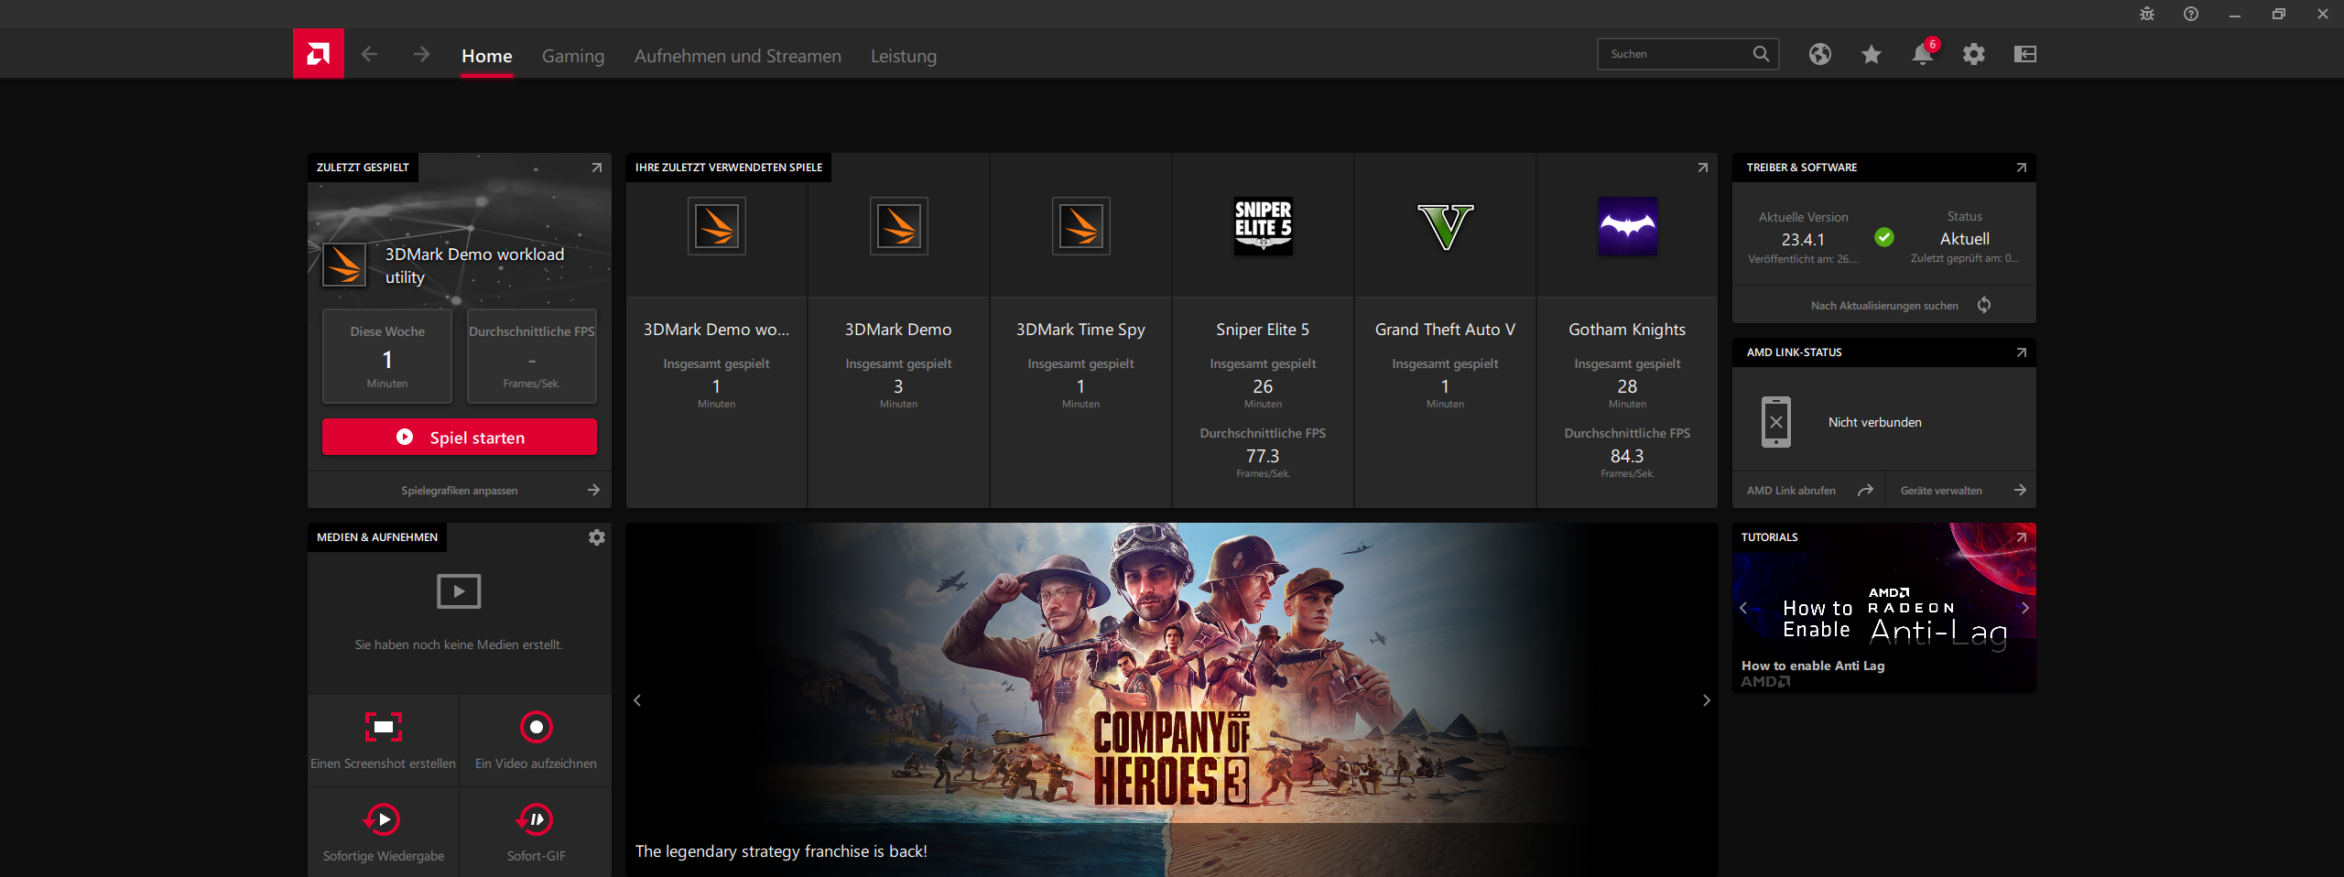
Task: Select the 3DMark Demo wo... game card icon
Action: point(717,226)
